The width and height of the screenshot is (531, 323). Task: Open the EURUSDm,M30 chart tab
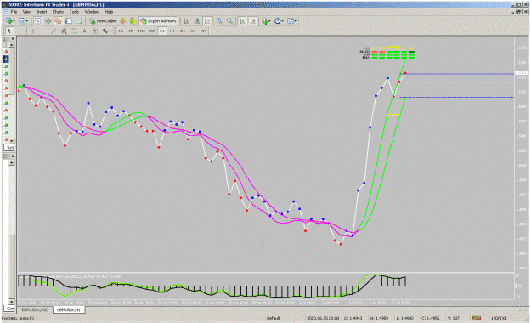(35, 309)
